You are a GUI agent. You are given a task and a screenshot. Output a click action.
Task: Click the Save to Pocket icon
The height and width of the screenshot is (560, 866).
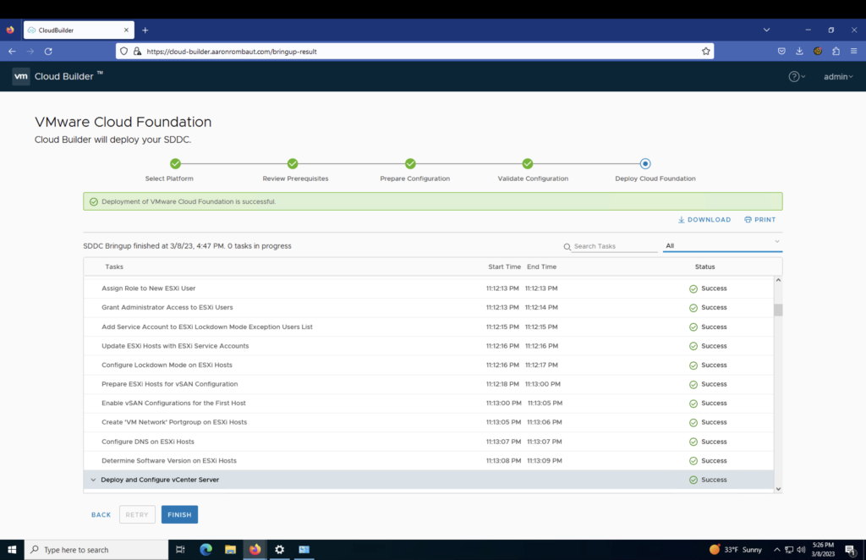pos(782,51)
